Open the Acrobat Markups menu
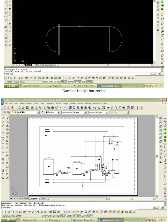The width and height of the screenshot is (168, 222). (x=84, y=103)
